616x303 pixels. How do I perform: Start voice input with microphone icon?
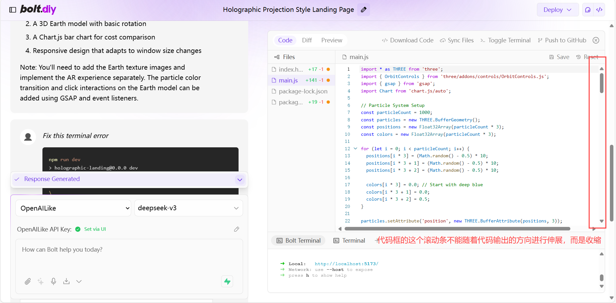[x=53, y=281]
